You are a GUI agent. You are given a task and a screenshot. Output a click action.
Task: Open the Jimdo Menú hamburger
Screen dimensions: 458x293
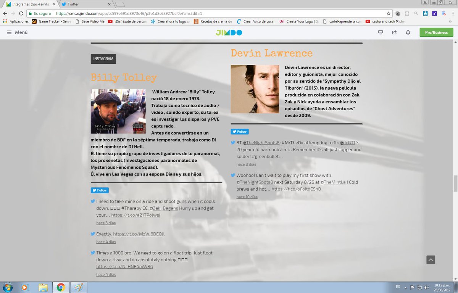tap(17, 32)
